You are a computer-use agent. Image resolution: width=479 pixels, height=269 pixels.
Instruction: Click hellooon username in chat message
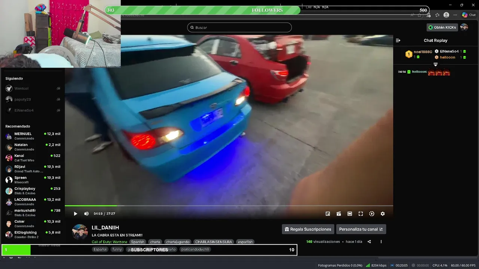(x=419, y=72)
